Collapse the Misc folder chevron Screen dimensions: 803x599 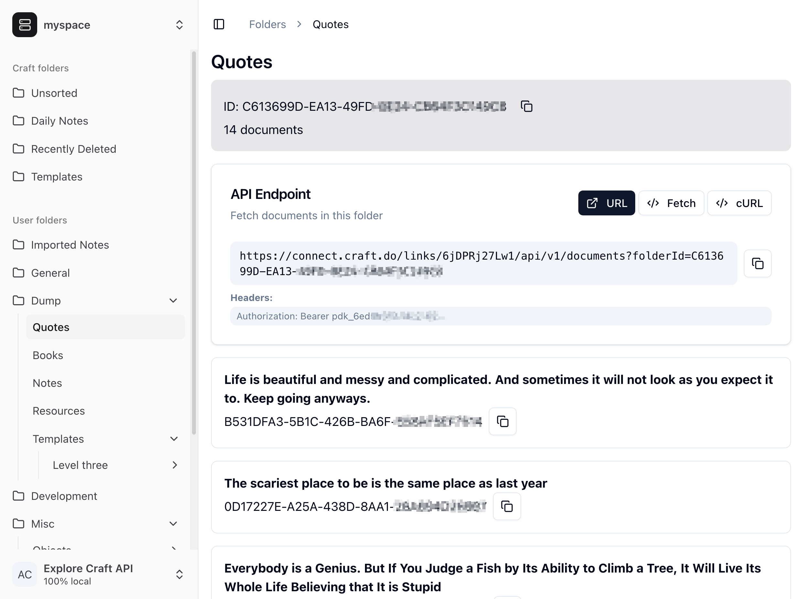click(x=174, y=524)
